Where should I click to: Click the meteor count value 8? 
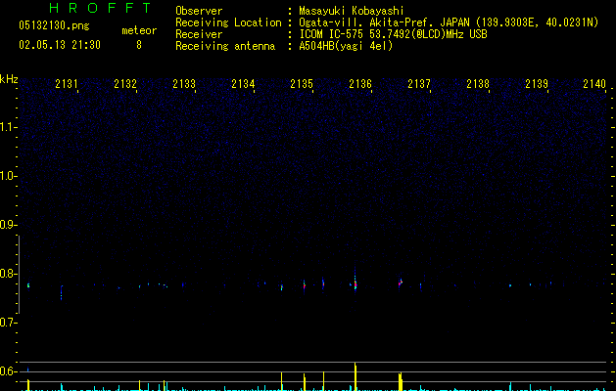click(x=139, y=45)
